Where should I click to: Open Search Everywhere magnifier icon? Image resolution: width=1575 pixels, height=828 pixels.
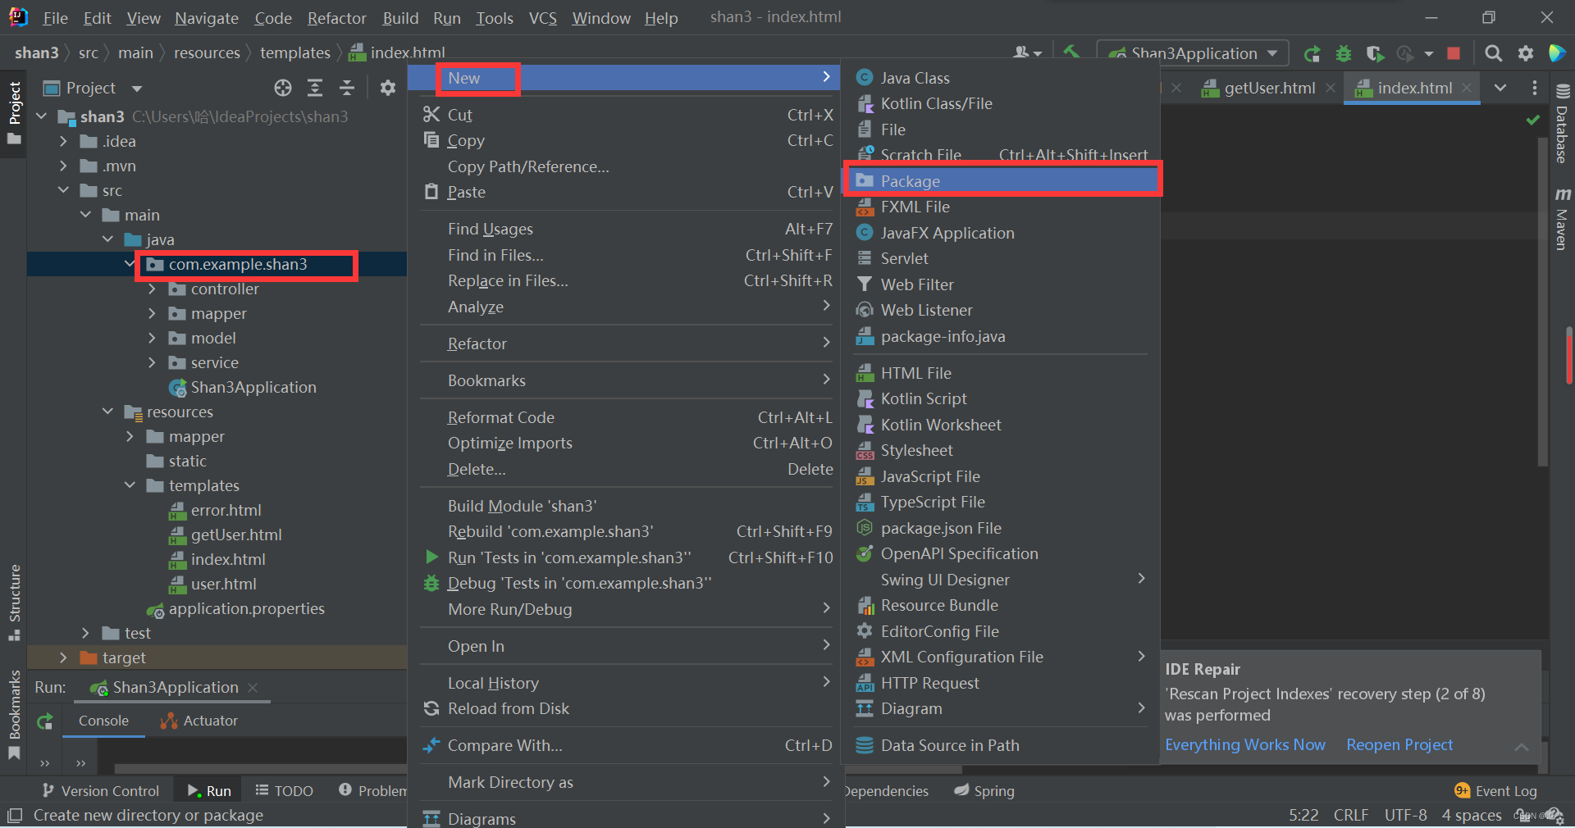(x=1494, y=53)
